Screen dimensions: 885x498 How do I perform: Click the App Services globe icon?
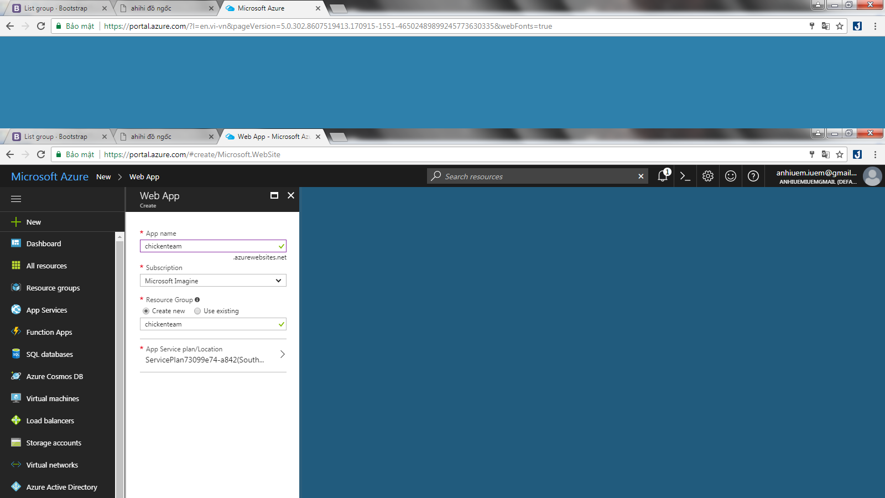(x=16, y=310)
